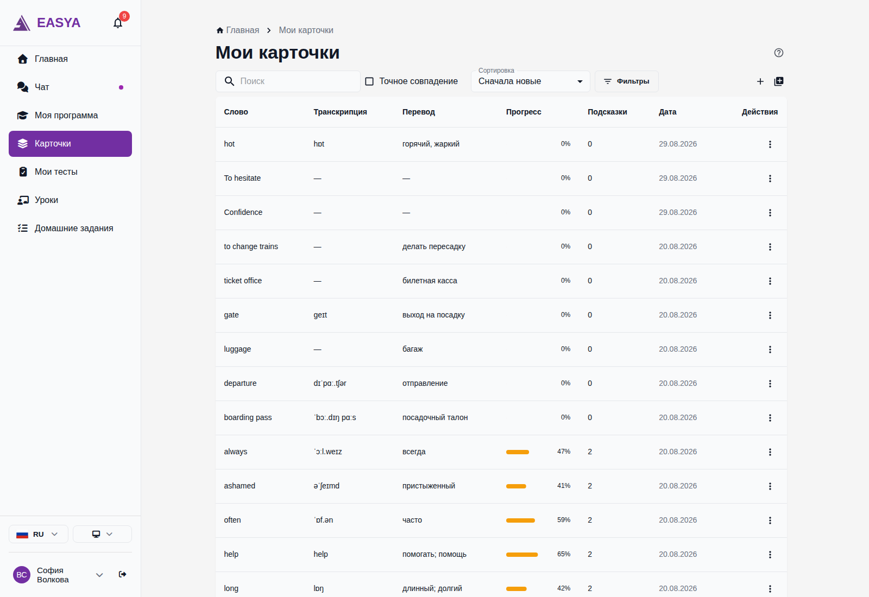
Task: Open actions menu for often row
Action: (770, 520)
